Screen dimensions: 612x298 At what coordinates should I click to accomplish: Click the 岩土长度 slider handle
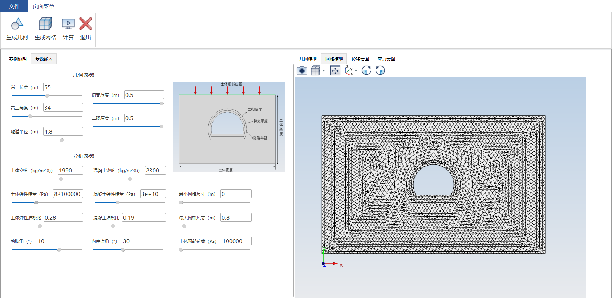(x=47, y=96)
